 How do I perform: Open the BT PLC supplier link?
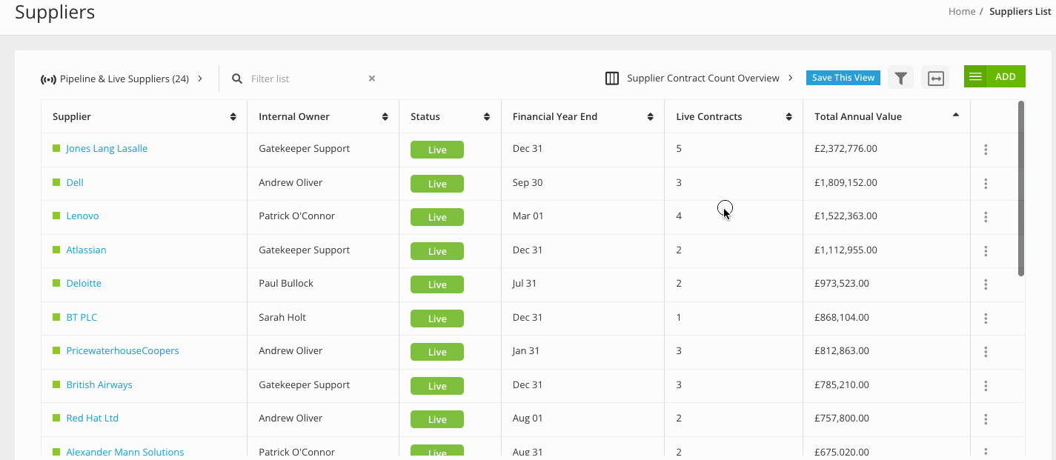coord(82,317)
